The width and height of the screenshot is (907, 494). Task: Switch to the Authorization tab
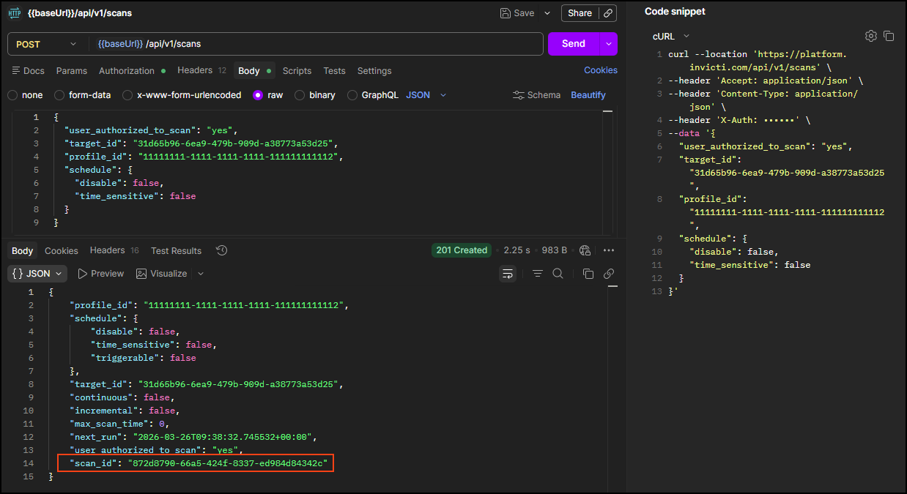point(127,71)
